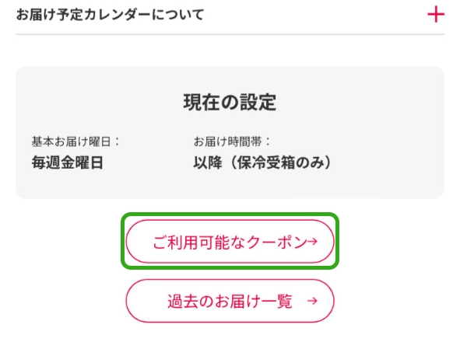The image size is (467, 342).
Task: Click the arrow icon in 過去のお届け一覧
Action: click(312, 301)
